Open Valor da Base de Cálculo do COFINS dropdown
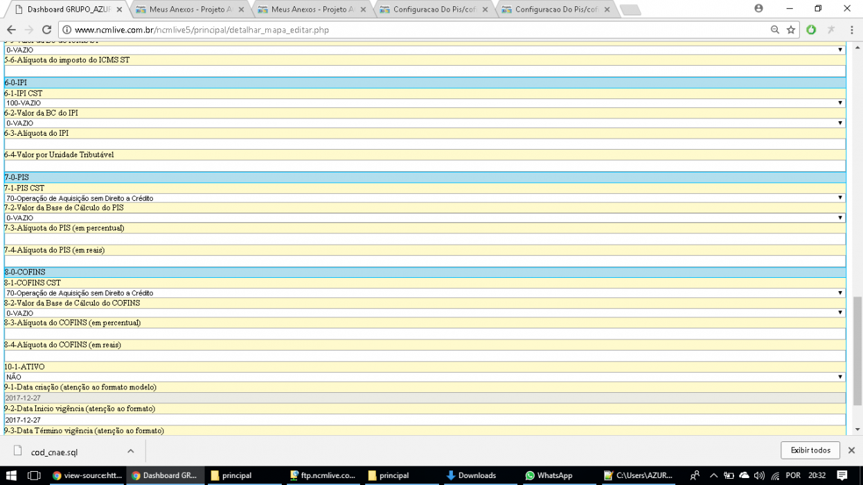 (425, 313)
